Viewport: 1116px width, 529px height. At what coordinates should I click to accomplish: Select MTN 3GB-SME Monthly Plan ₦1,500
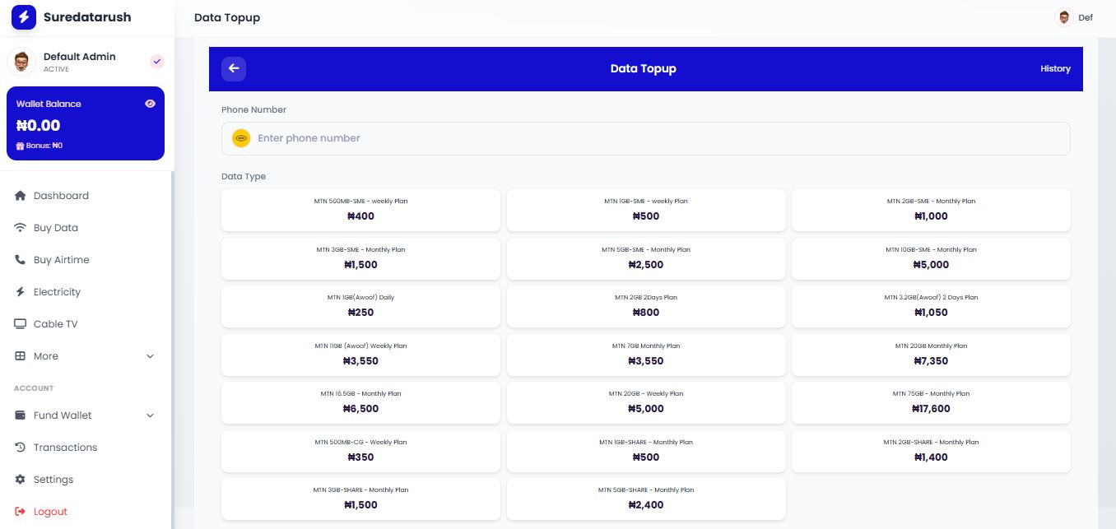coord(360,258)
